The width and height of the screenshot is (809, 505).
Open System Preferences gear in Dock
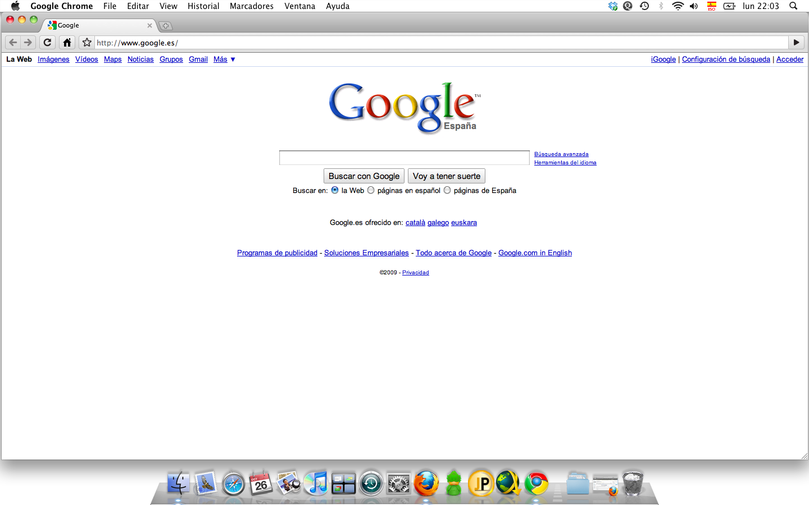[398, 484]
